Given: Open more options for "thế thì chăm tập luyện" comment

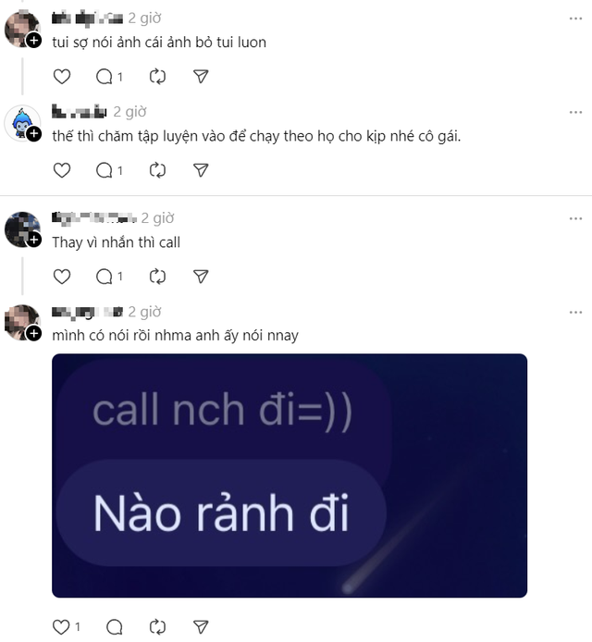Looking at the screenshot, I should [575, 112].
